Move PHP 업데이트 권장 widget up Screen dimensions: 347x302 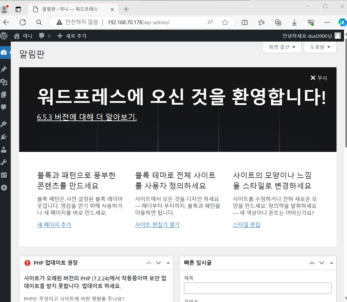(x=149, y=263)
